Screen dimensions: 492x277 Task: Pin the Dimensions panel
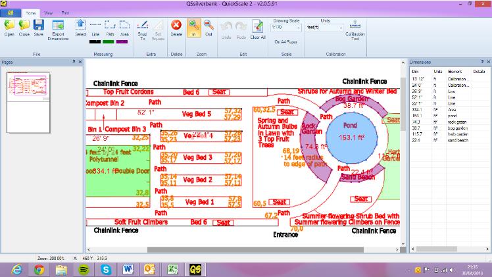pos(482,61)
